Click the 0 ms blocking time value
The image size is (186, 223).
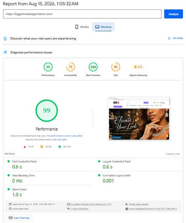17,181
